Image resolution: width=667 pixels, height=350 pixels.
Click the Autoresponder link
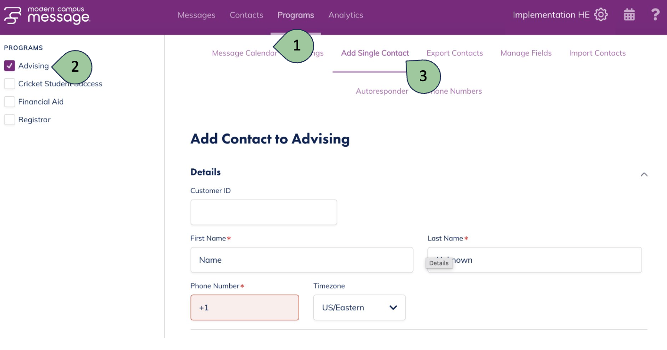(382, 91)
